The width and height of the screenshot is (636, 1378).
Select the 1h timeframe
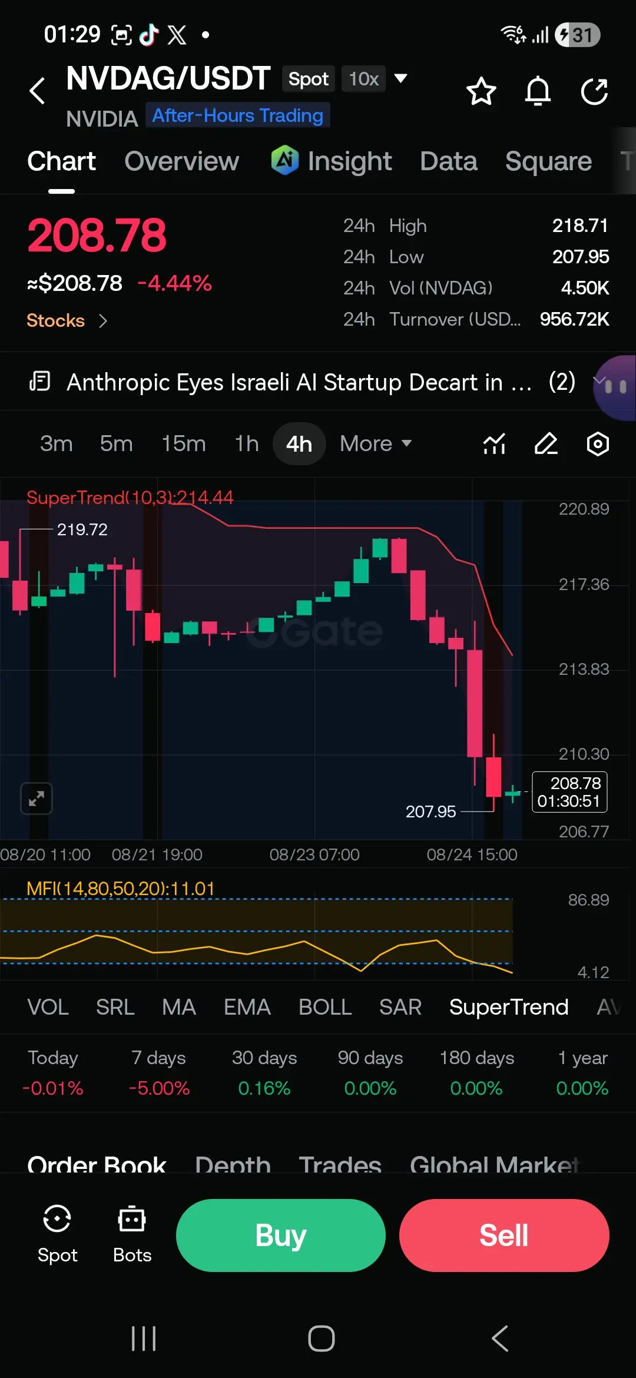pyautogui.click(x=247, y=443)
